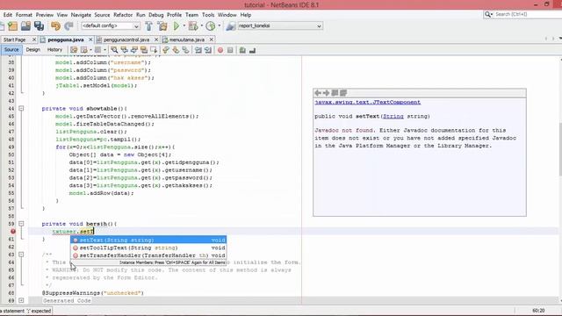The width and height of the screenshot is (562, 316).
Task: Open the Navigate menu
Action: 81,15
